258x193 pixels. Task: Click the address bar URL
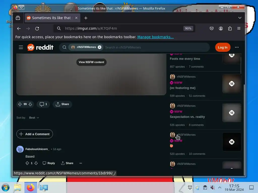click(x=91, y=28)
